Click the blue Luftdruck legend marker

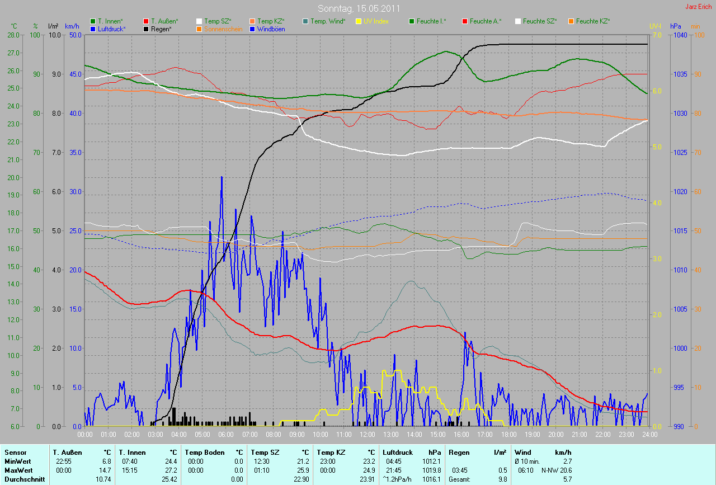93,29
